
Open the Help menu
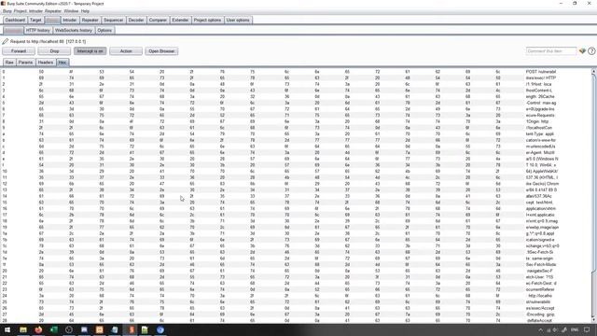tap(85, 11)
